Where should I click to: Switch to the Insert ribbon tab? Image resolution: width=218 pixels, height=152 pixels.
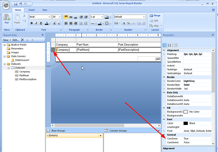click(x=32, y=10)
